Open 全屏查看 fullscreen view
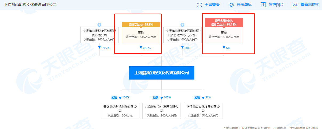322x129 pixels. [x=212, y=5]
